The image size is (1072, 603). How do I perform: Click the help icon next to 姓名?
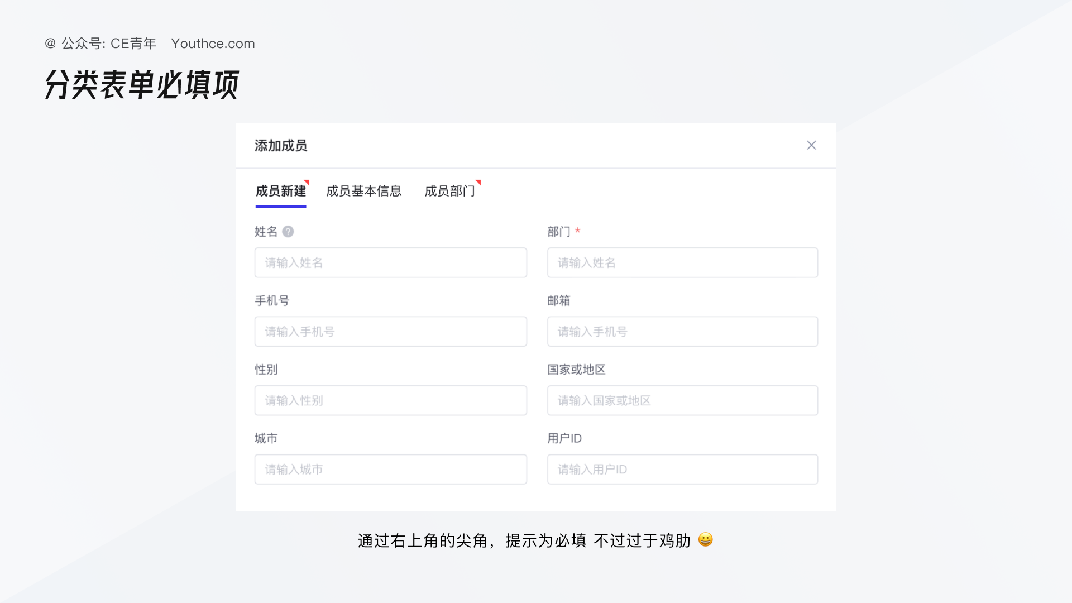288,232
